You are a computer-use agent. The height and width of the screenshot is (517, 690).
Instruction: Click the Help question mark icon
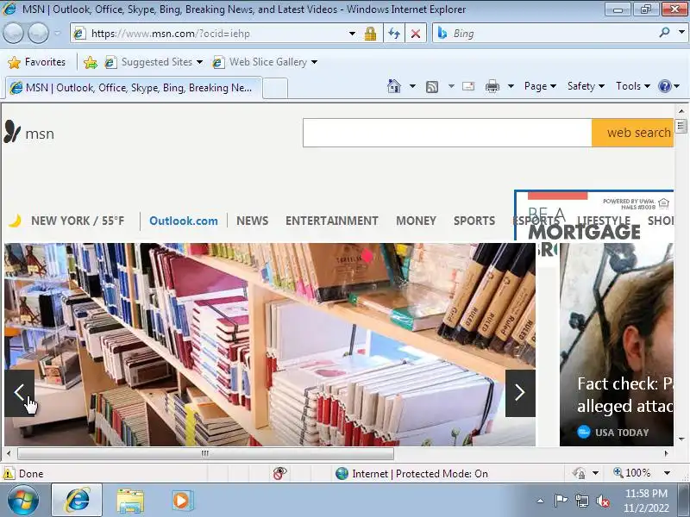point(664,86)
